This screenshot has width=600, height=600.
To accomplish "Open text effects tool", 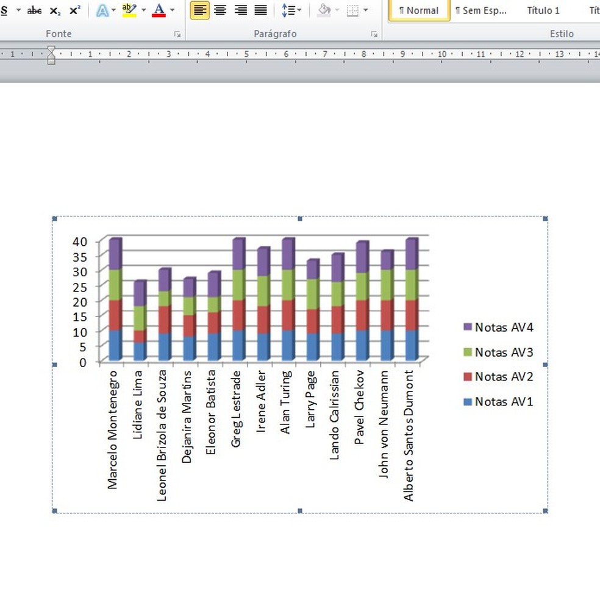I will tap(102, 10).
